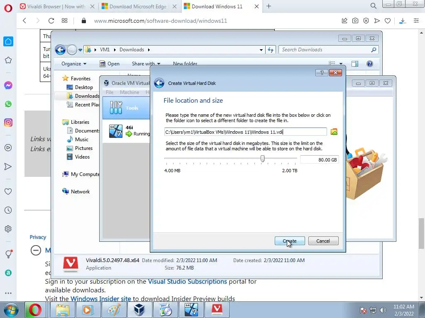The image size is (425, 318).
Task: Toggle Explorer preview pane icon
Action: [355, 64]
